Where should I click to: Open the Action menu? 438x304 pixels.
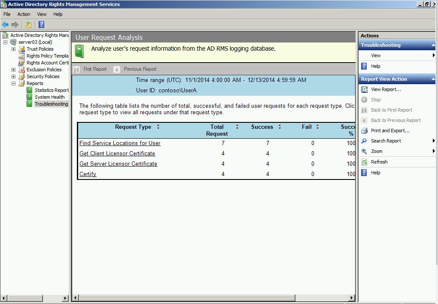pos(24,14)
